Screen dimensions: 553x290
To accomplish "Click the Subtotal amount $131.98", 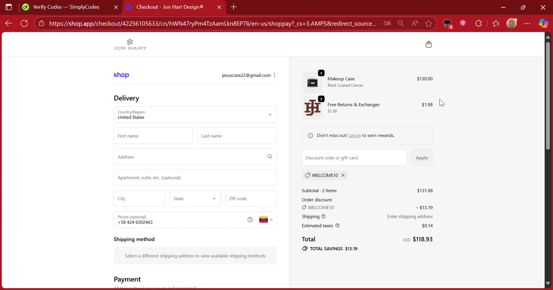I will click(425, 191).
